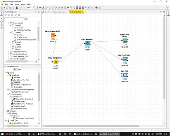Click the workflow canvas horizontal scrollbar
This screenshot has height=136, width=170.
point(92,126)
